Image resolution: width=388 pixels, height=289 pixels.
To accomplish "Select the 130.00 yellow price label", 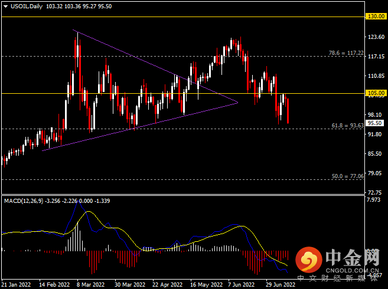I will pos(376,17).
